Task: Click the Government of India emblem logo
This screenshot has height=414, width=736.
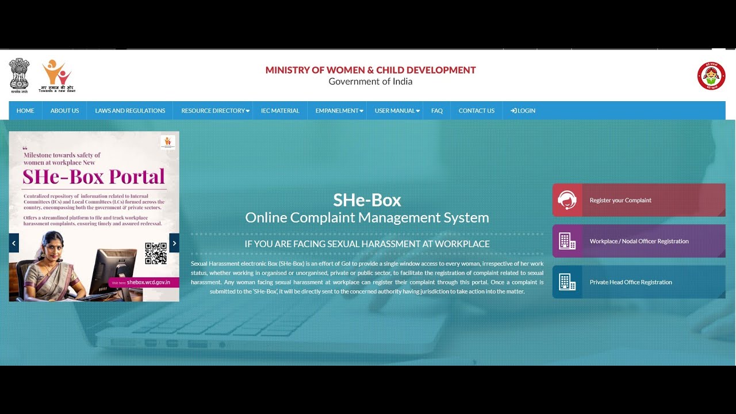Action: pyautogui.click(x=19, y=75)
